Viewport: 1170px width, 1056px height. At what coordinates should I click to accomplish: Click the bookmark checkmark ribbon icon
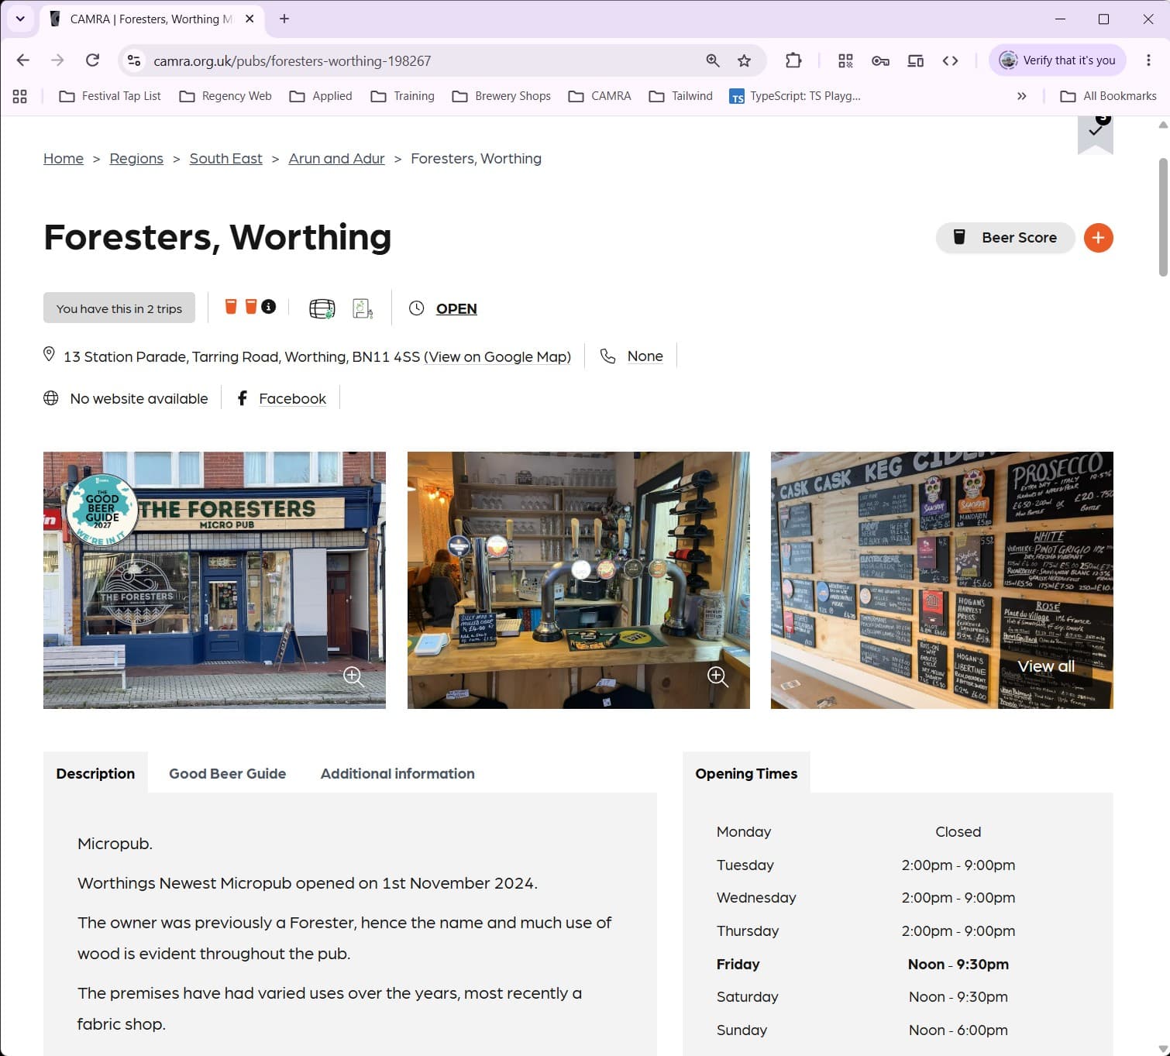[1096, 133]
